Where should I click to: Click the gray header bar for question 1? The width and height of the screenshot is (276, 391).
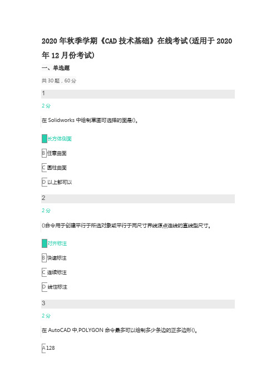tap(138, 94)
